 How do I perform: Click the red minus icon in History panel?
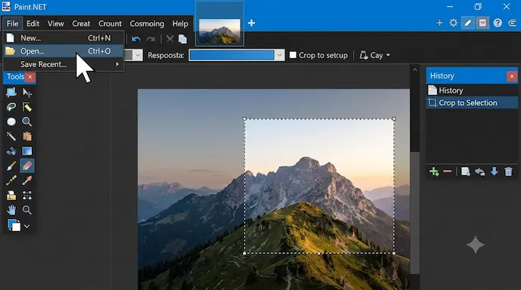pyautogui.click(x=448, y=171)
